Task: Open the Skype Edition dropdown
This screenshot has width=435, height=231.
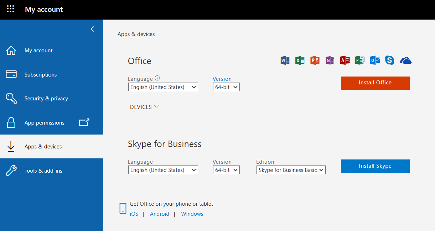Action: coord(291,170)
